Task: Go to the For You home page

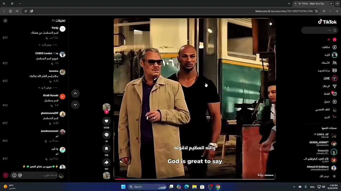Action: (x=332, y=40)
